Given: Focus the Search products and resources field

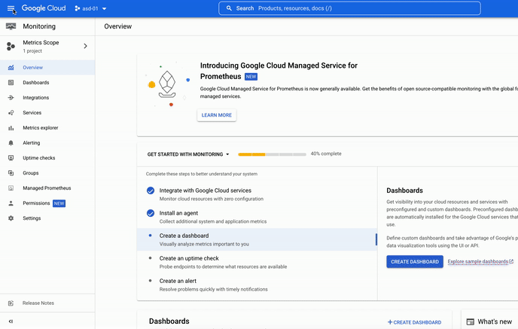Looking at the screenshot, I should point(349,8).
